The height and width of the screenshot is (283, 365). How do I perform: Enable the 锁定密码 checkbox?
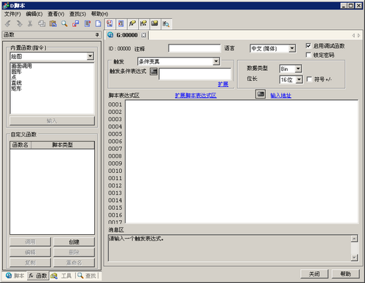tap(308, 55)
